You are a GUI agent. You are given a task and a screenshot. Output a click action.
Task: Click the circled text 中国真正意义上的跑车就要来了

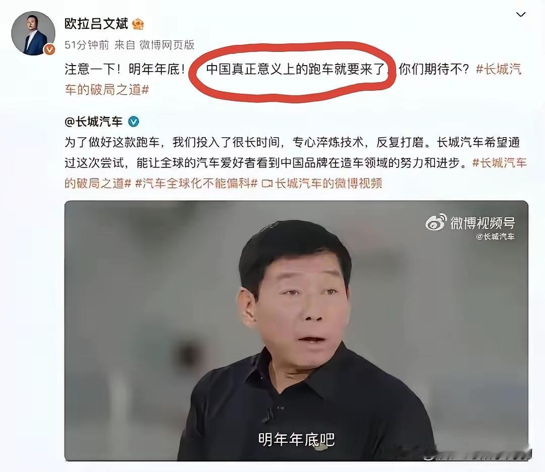pyautogui.click(x=296, y=69)
